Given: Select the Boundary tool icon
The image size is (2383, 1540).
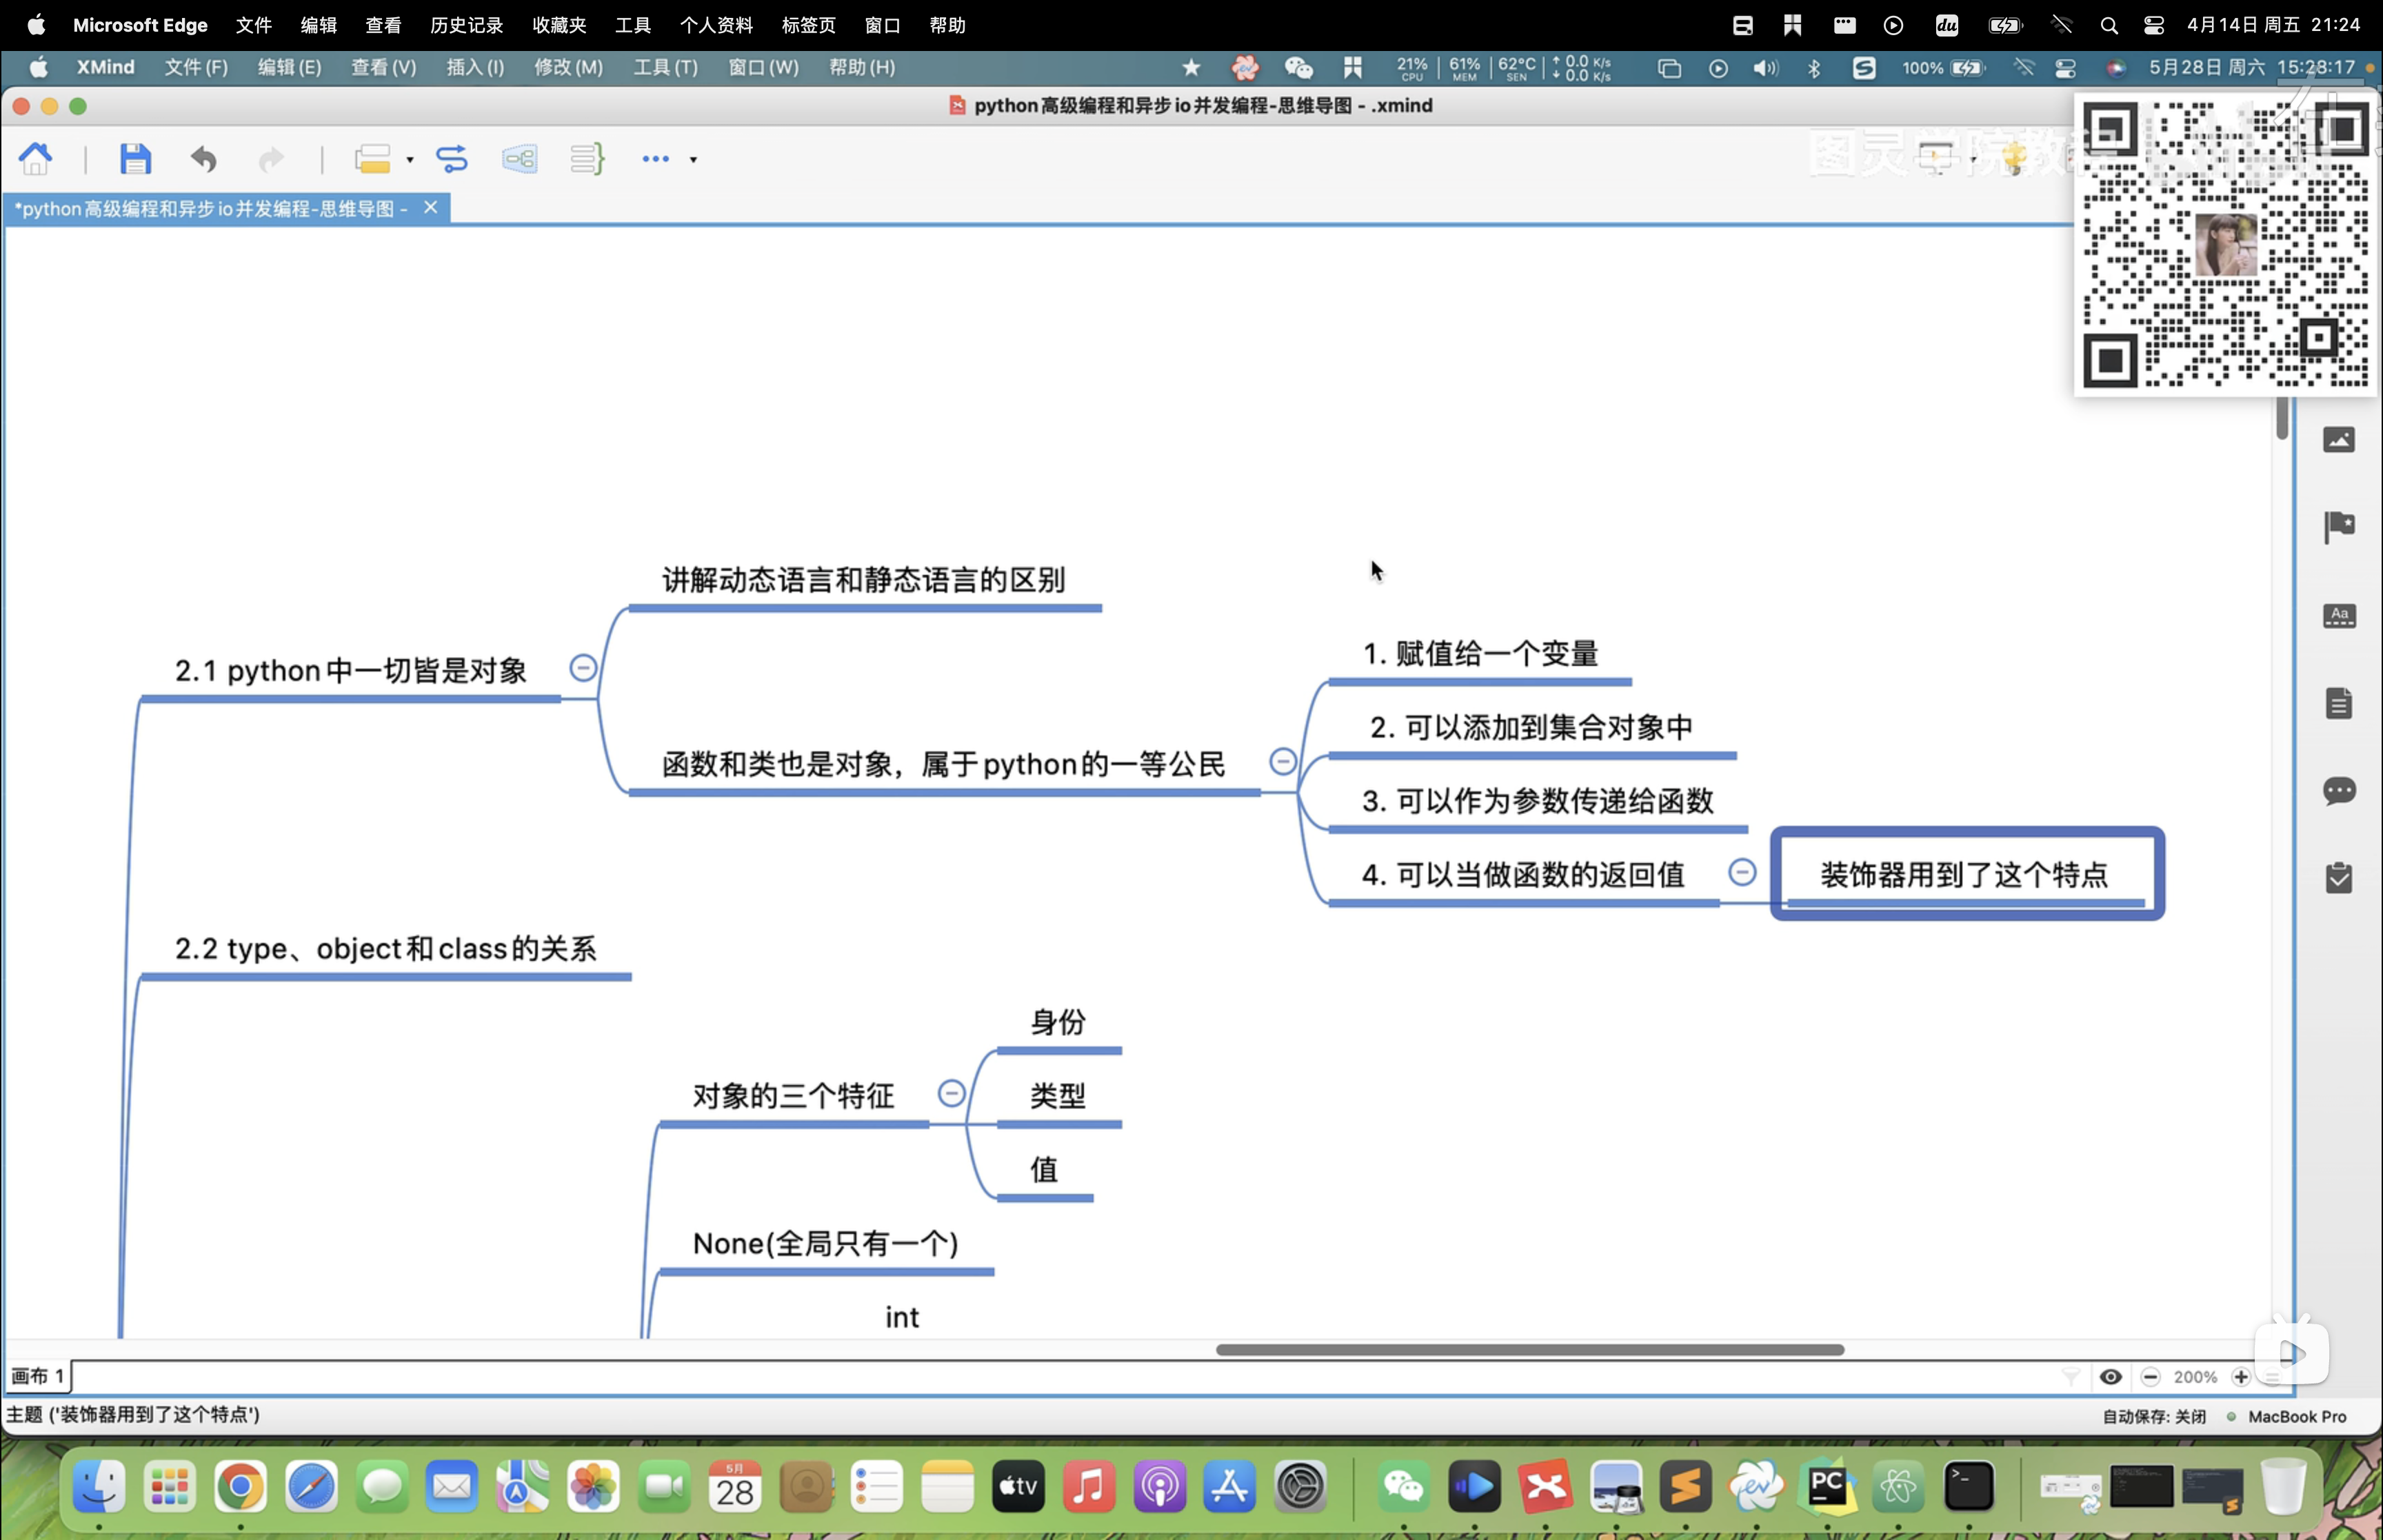Looking at the screenshot, I should 520,159.
